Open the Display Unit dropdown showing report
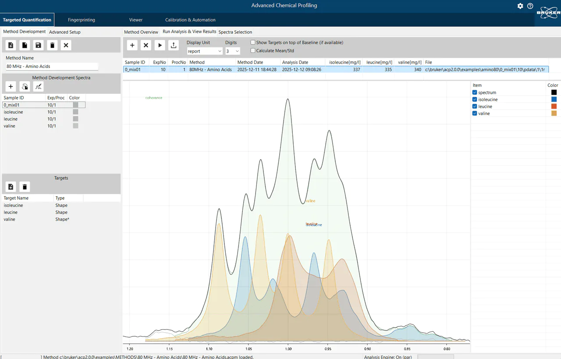This screenshot has width=561, height=359. tap(205, 51)
